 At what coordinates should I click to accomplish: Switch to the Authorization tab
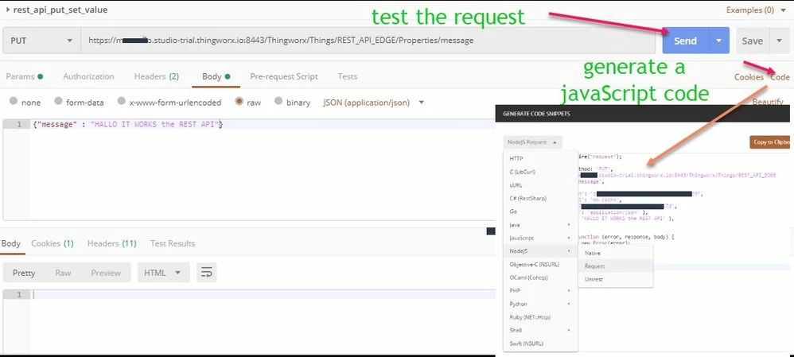click(88, 76)
